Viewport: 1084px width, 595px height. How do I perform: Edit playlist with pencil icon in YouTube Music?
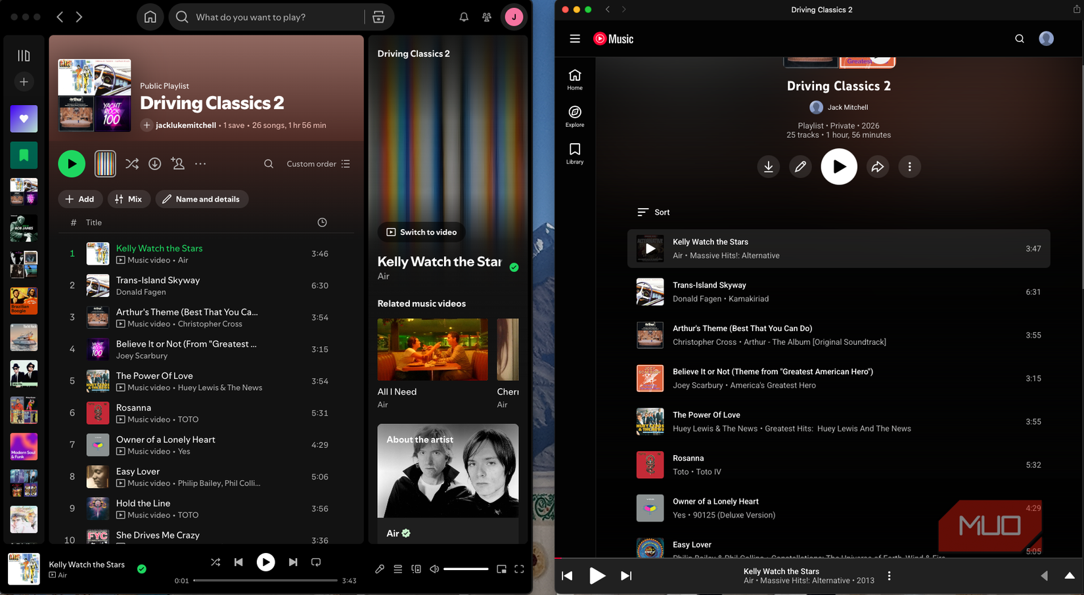tap(800, 167)
